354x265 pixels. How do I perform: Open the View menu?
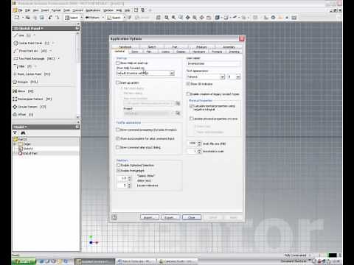pos(36,10)
